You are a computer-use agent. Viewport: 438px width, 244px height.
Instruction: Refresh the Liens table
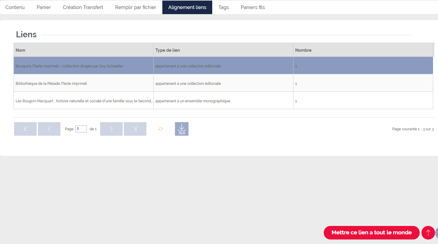[161, 129]
